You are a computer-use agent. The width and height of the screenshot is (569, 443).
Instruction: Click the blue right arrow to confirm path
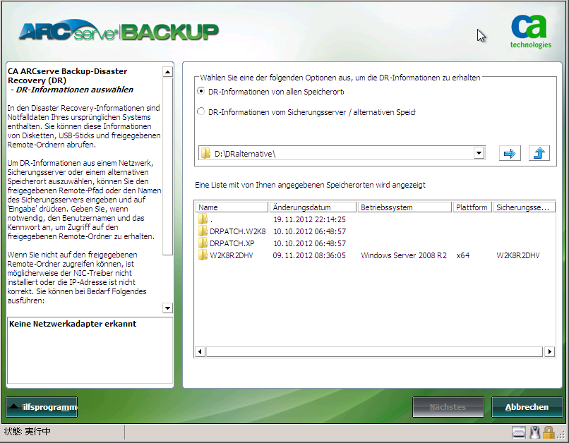pyautogui.click(x=510, y=153)
